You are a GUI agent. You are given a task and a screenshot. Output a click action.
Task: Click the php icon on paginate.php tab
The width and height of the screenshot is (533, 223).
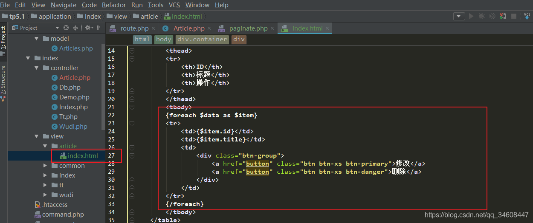221,28
